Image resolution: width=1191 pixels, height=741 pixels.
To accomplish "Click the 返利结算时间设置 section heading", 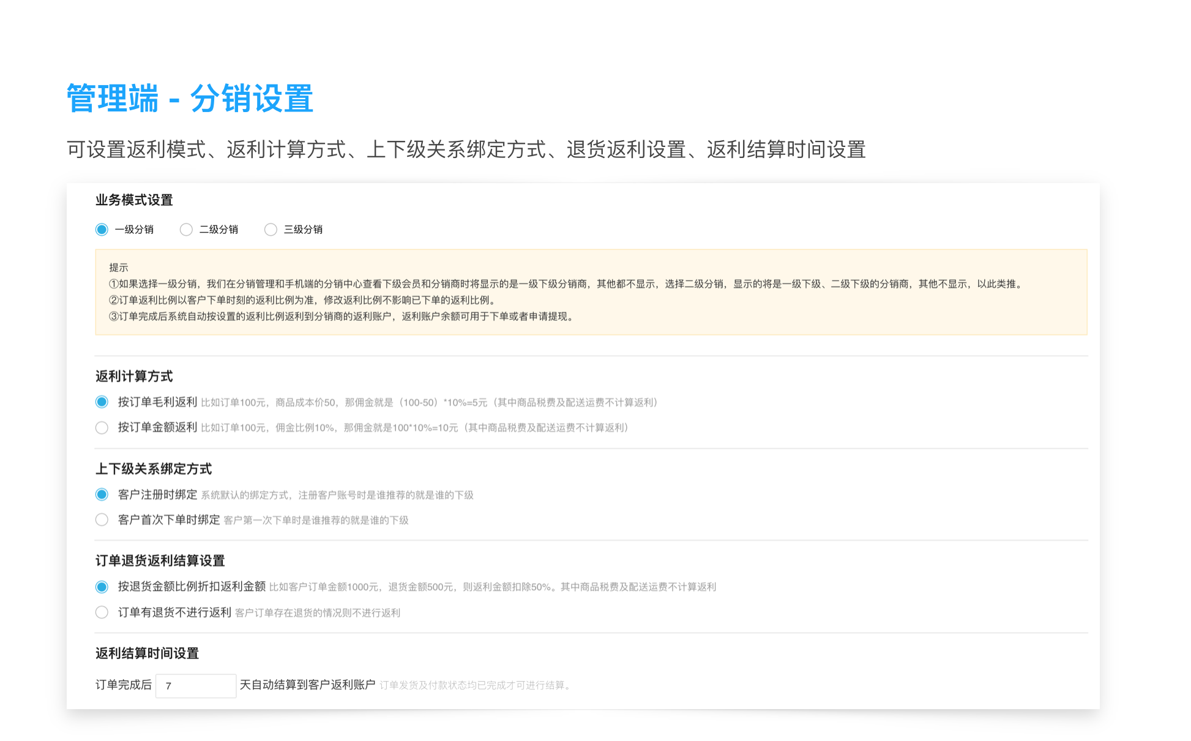I will [147, 653].
